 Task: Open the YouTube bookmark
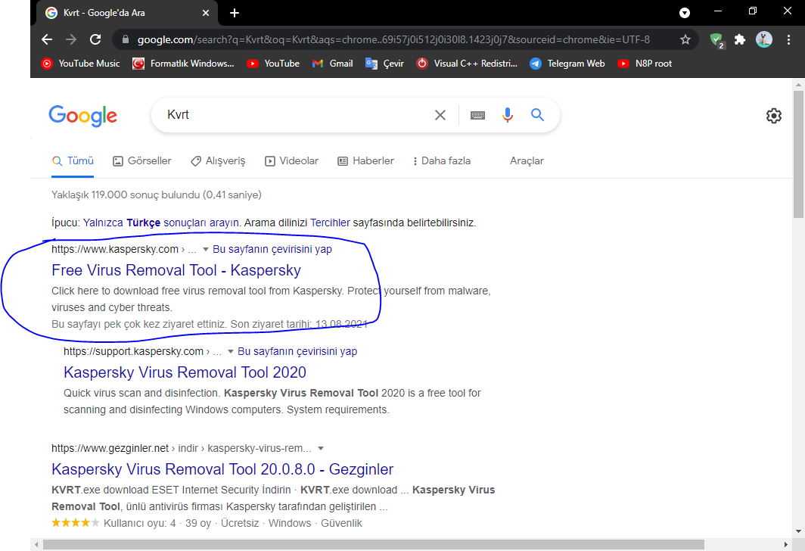click(273, 64)
